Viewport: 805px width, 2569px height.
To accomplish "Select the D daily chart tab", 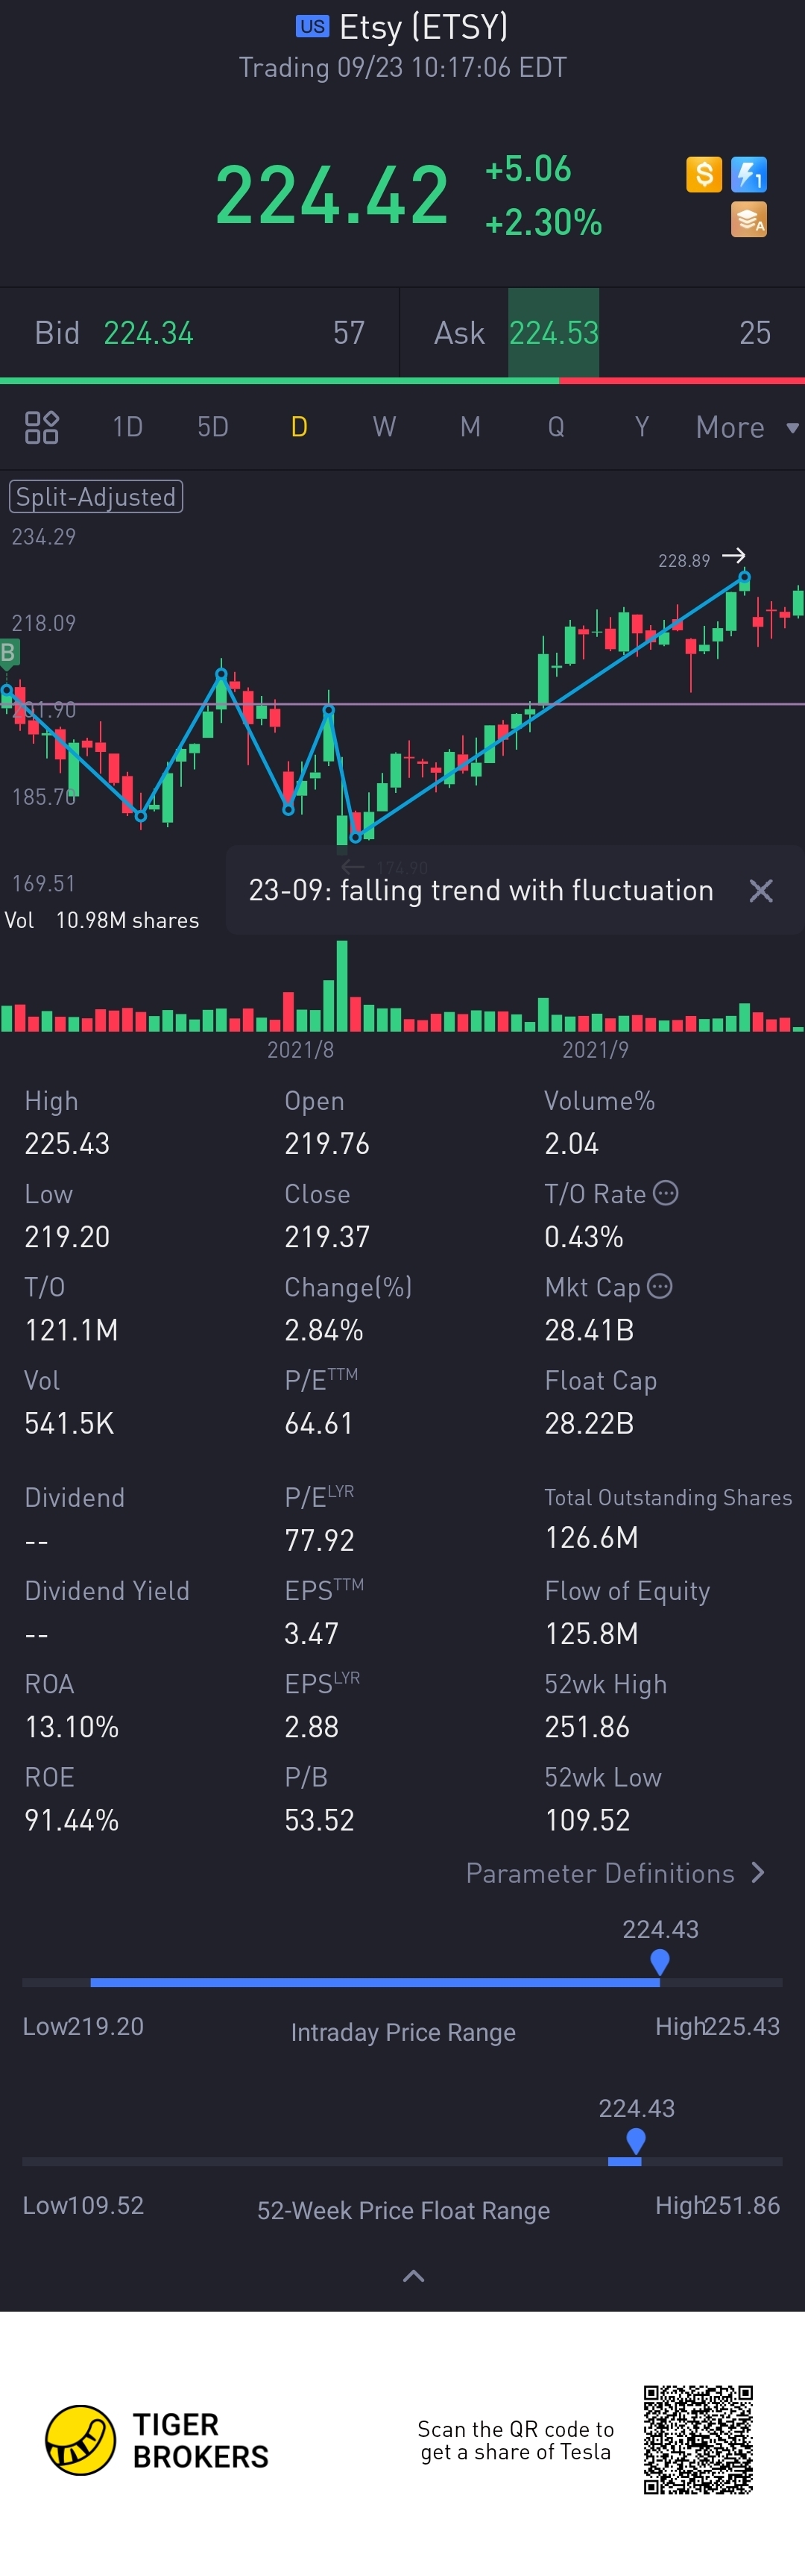I will pyautogui.click(x=299, y=427).
